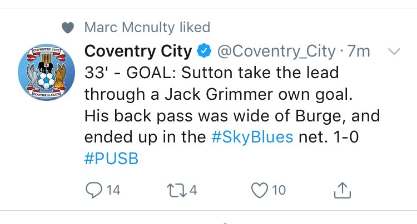The image size is (417, 224).
Task: Open the #PUSB hashtag
Action: point(111,159)
